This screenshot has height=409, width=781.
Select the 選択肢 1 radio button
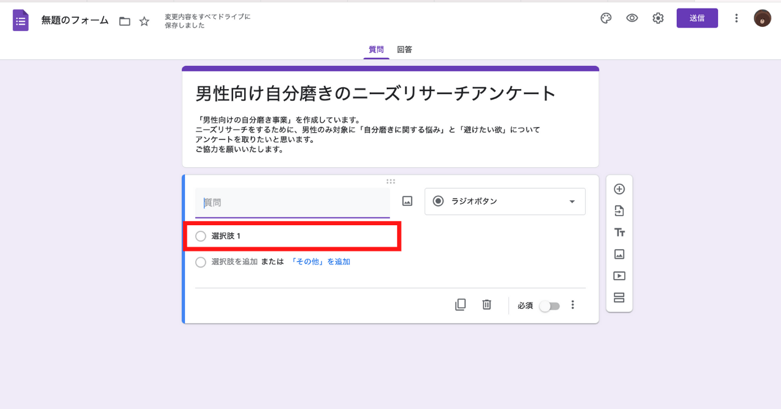pos(200,236)
